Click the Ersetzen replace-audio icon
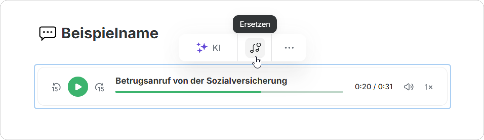The image size is (484, 140). (x=255, y=48)
